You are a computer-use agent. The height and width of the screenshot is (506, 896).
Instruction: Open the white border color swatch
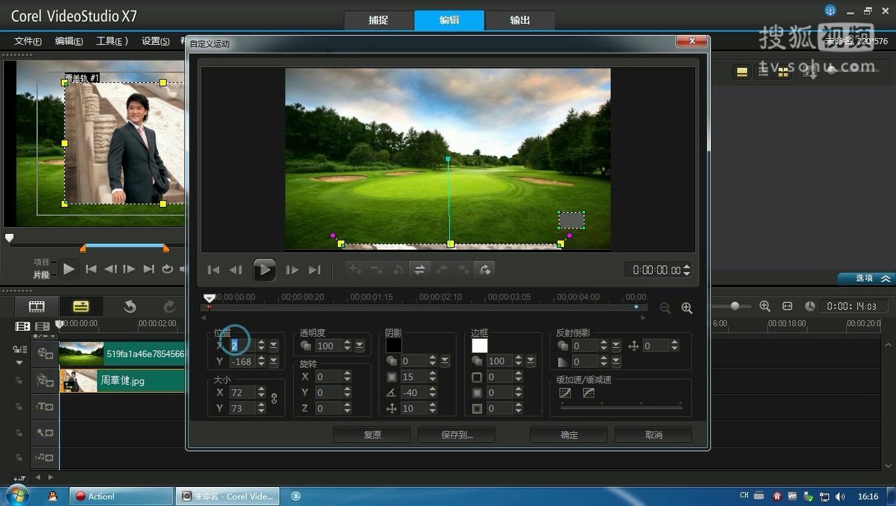(480, 345)
